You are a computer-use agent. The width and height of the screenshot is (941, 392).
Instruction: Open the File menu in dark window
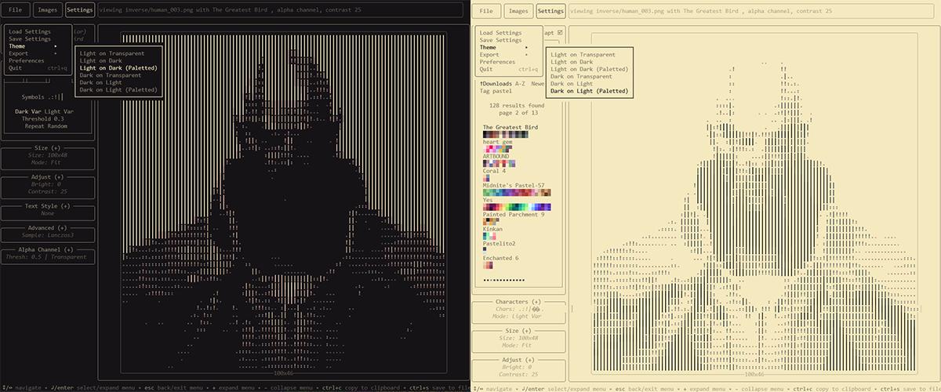pyautogui.click(x=16, y=11)
